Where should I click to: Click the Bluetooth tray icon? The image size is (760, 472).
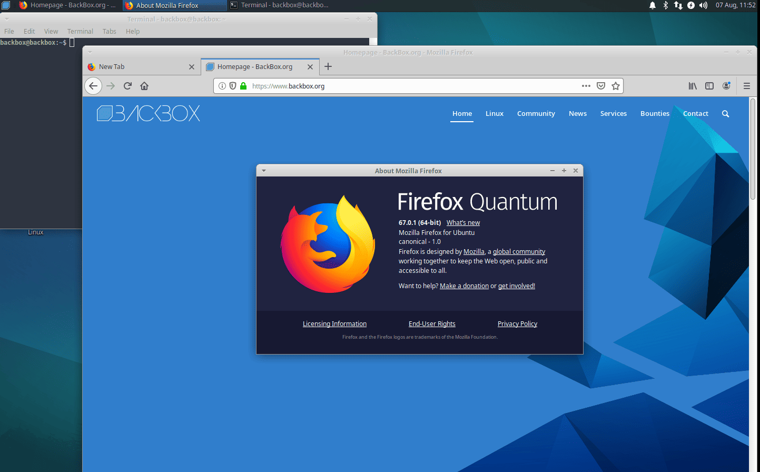coord(665,5)
